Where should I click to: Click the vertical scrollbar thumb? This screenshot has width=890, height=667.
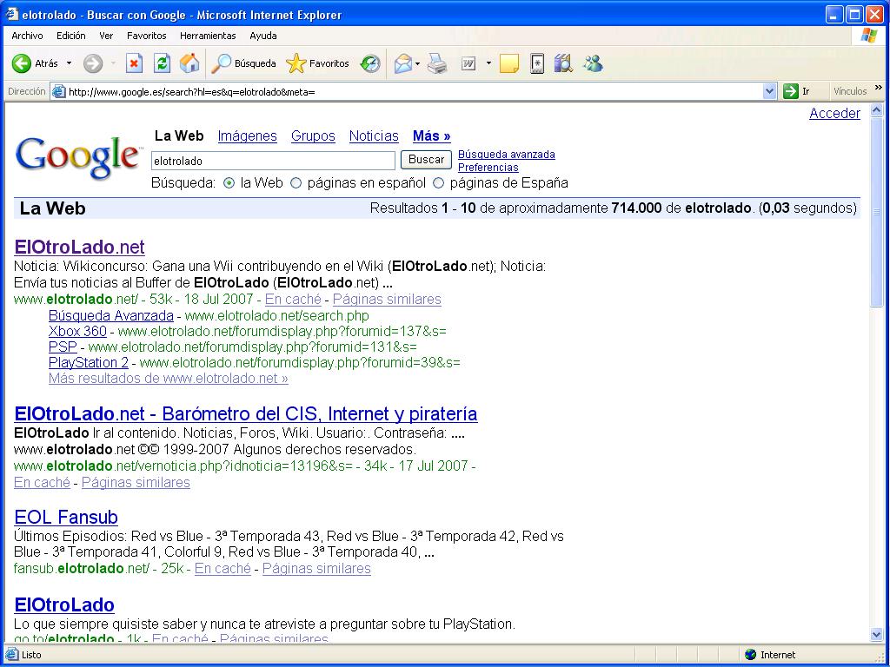click(x=876, y=212)
